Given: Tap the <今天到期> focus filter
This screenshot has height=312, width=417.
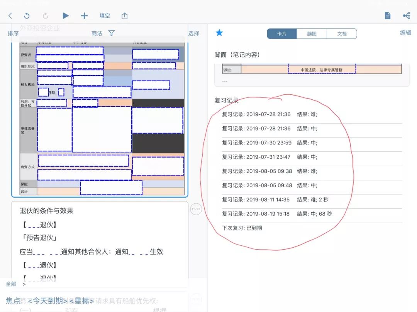Looking at the screenshot, I should pyautogui.click(x=47, y=301).
